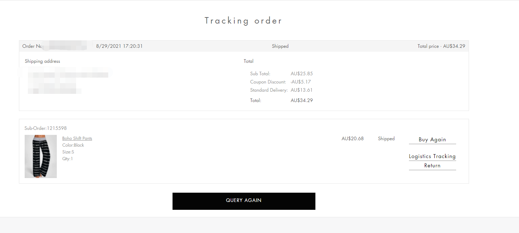
Task: Click the Sub Total amount AU$25.85
Action: click(x=302, y=74)
